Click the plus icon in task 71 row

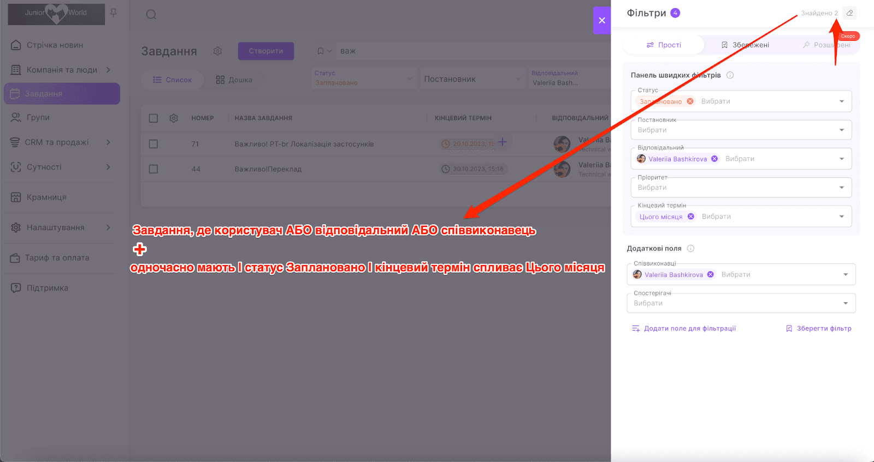click(x=503, y=142)
